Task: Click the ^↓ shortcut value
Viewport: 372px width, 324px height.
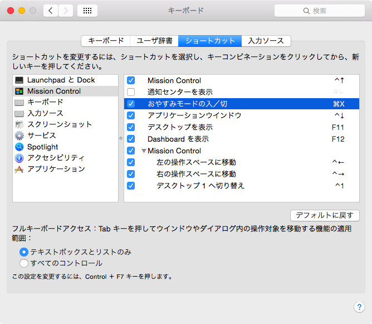Action: 339,115
